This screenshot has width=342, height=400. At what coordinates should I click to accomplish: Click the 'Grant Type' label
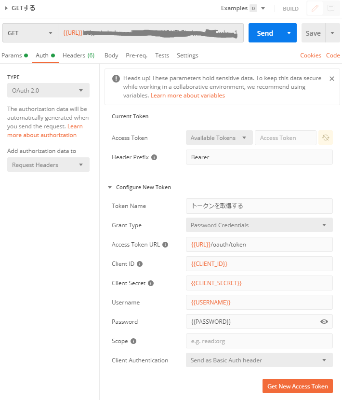click(127, 225)
